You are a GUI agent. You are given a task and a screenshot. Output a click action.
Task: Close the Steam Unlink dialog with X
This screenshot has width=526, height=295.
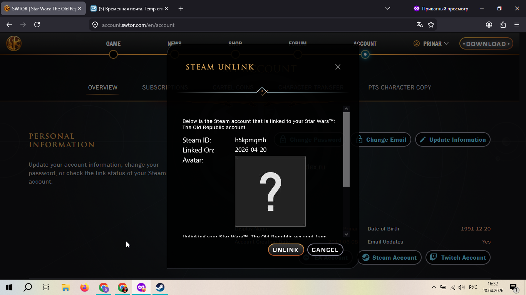click(338, 67)
